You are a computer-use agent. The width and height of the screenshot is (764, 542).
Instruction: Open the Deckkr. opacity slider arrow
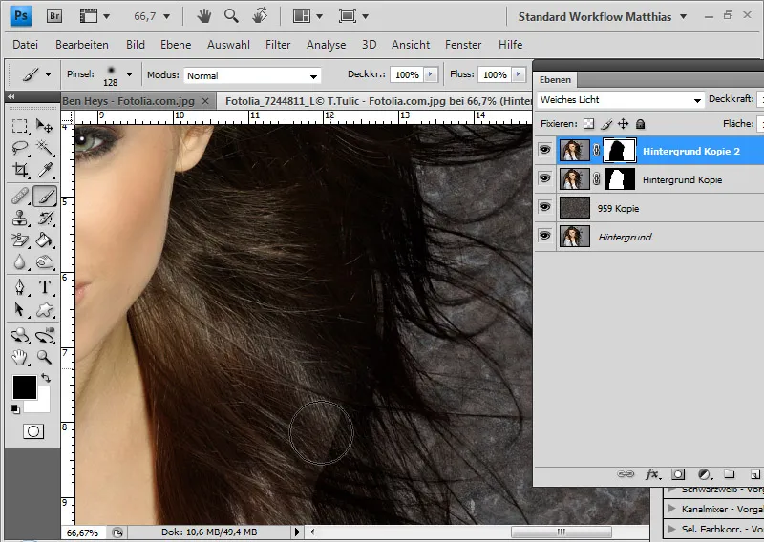(x=431, y=74)
